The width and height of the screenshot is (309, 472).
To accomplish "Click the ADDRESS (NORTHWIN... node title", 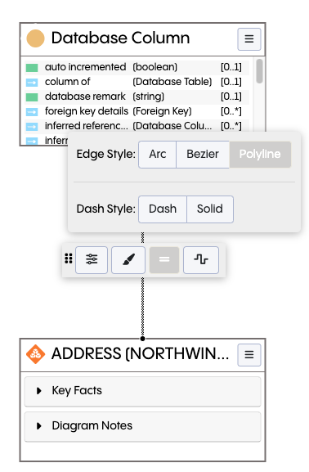I will 141,354.
